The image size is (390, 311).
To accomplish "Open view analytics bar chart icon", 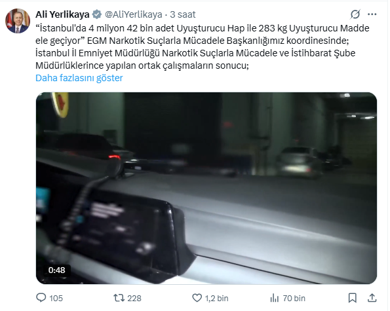I will tap(275, 298).
